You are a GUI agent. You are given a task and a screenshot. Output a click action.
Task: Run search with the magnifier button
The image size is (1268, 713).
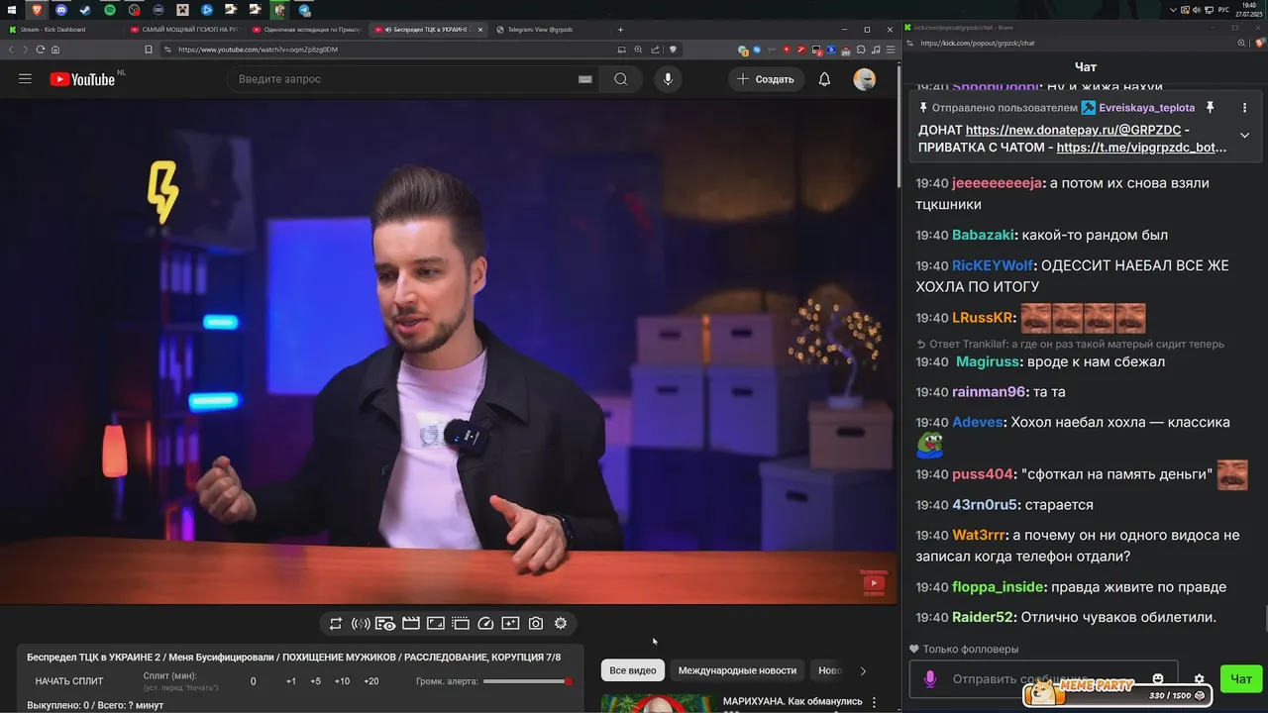click(x=620, y=79)
